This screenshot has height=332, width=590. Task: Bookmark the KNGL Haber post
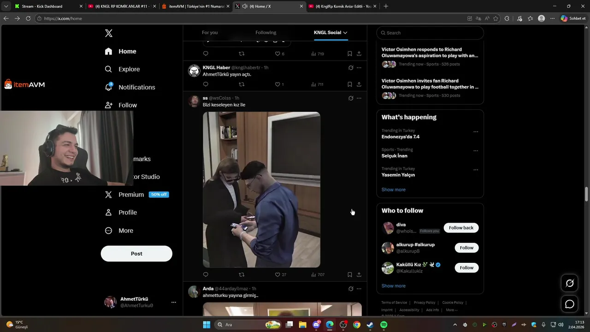click(350, 84)
